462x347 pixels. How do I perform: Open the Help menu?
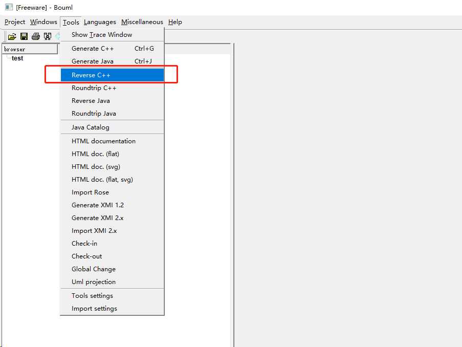(x=175, y=22)
